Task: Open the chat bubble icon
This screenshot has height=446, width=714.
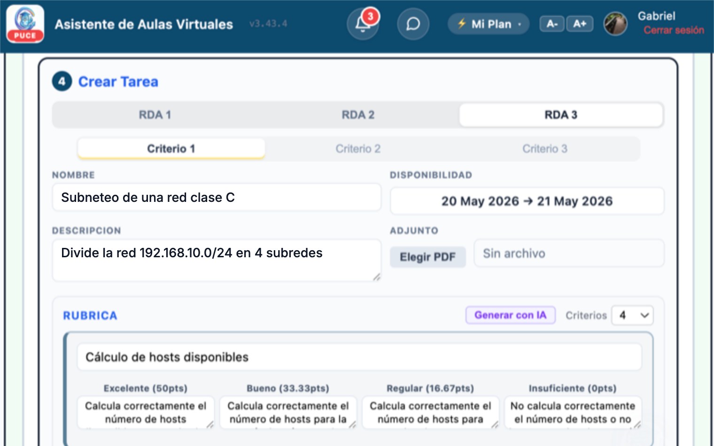Action: coord(413,24)
